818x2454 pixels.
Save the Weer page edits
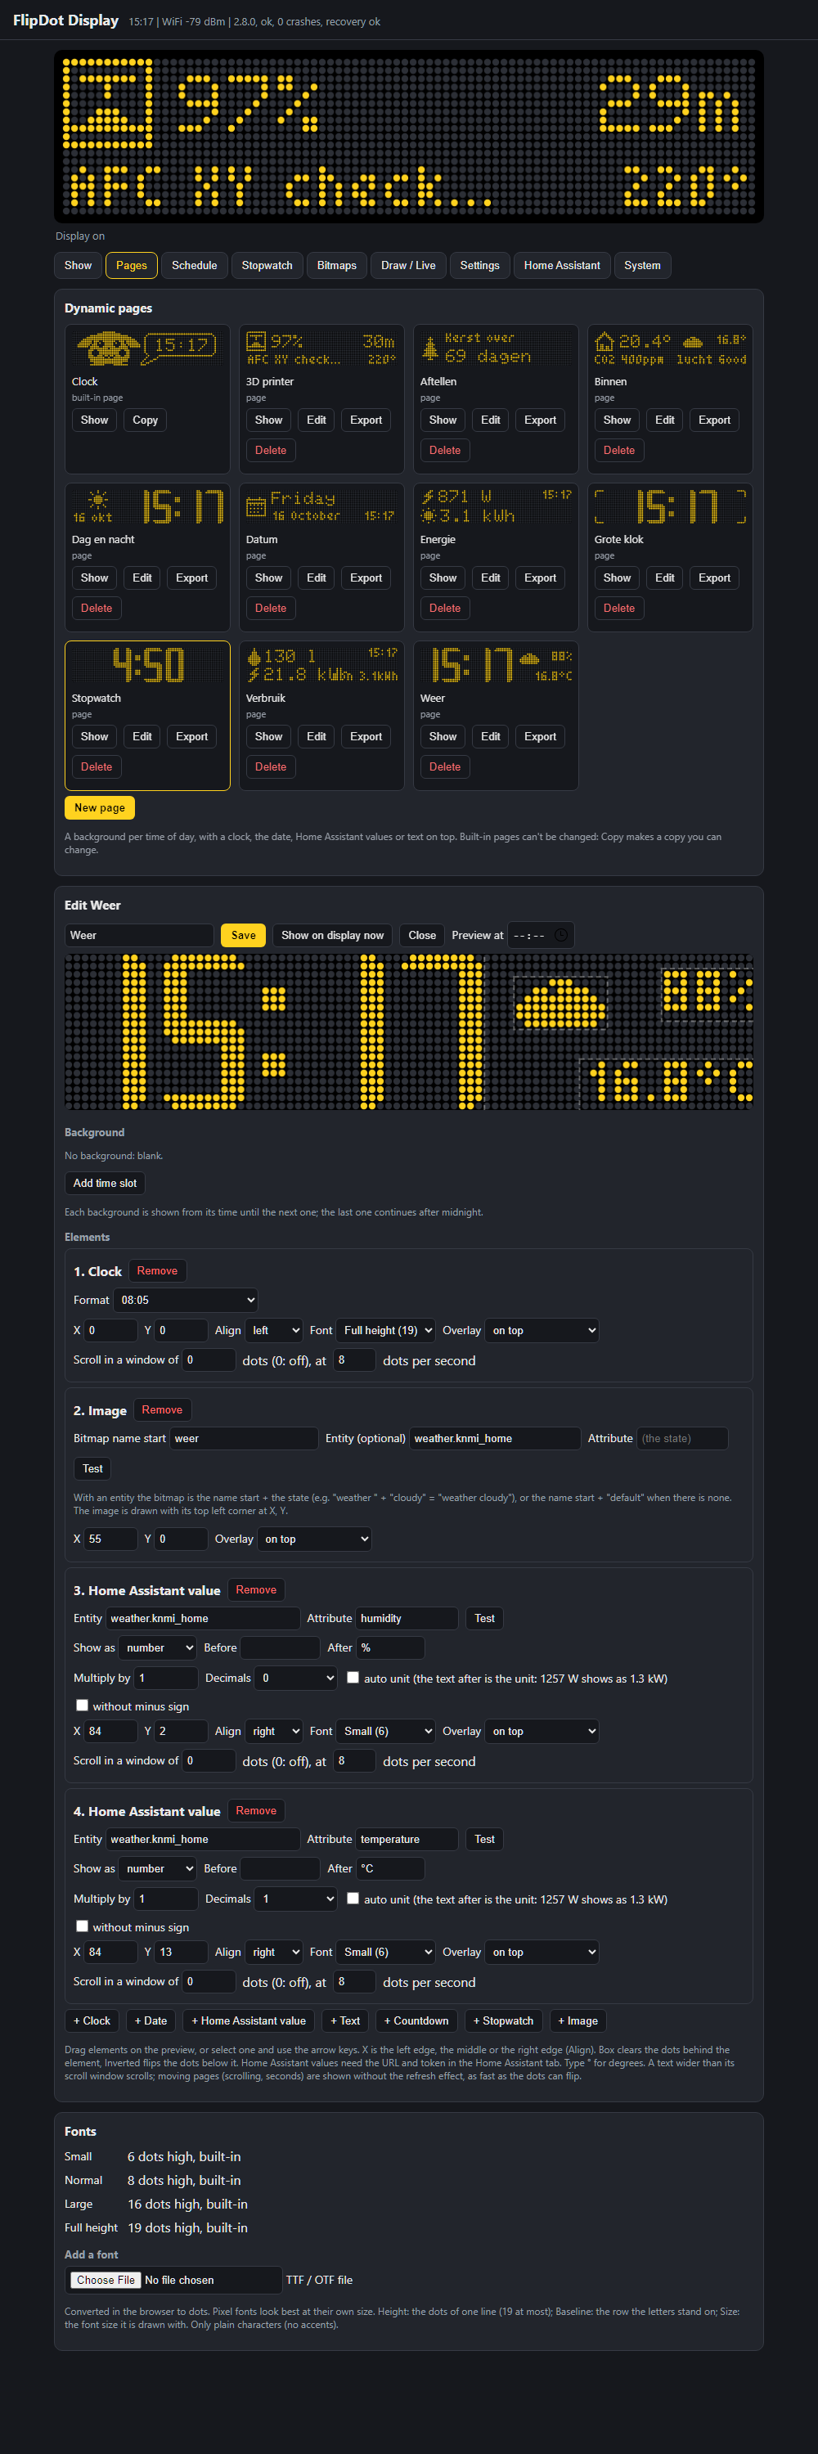pos(244,936)
